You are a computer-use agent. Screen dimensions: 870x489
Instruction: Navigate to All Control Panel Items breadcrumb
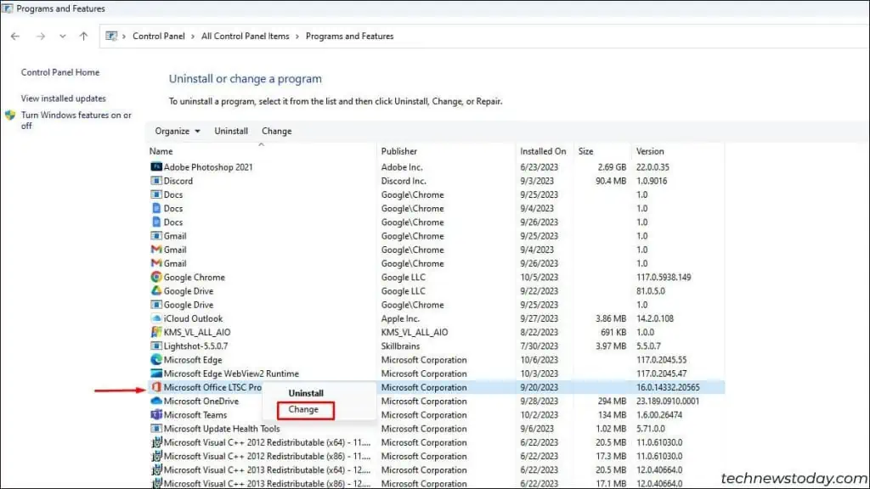point(246,36)
